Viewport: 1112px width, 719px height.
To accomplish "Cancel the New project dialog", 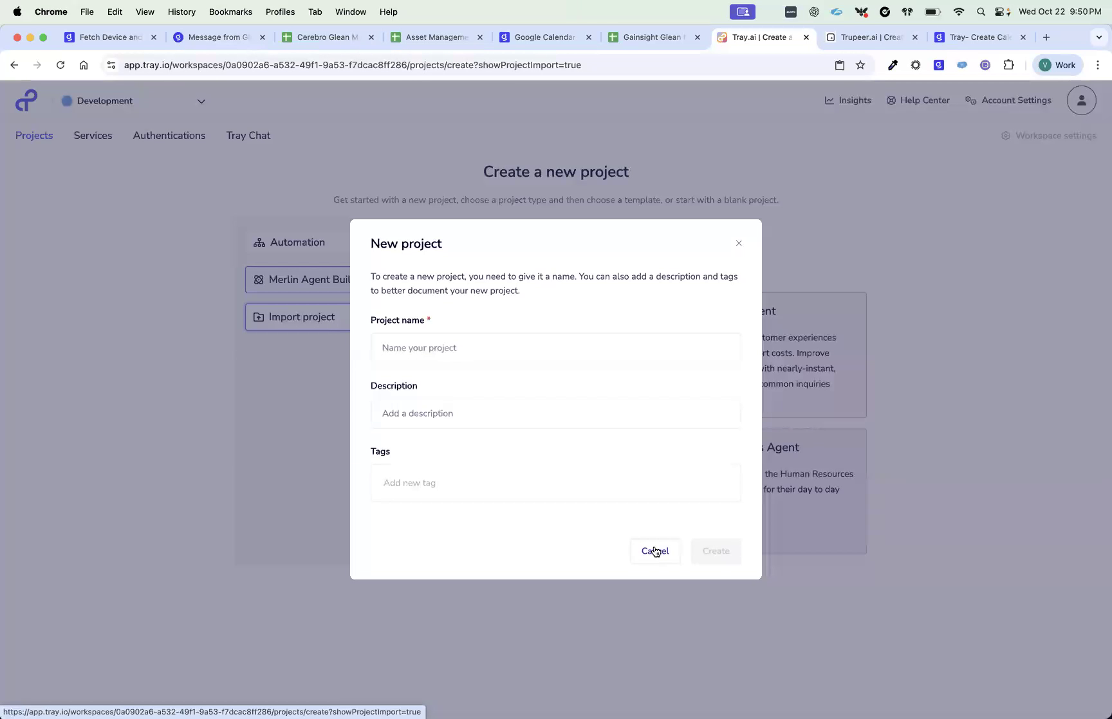I will 654,551.
